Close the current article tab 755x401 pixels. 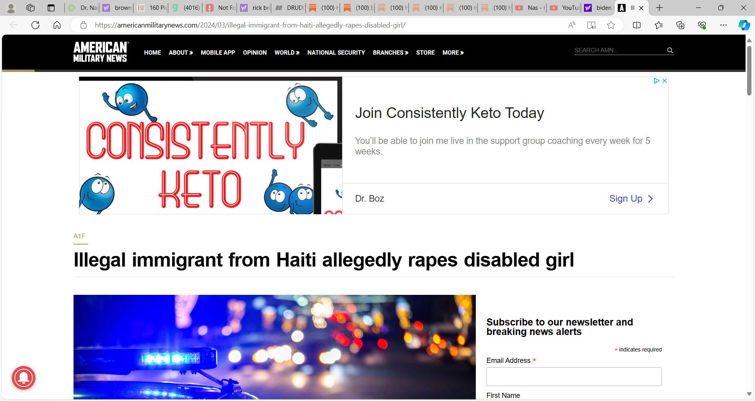(x=641, y=8)
